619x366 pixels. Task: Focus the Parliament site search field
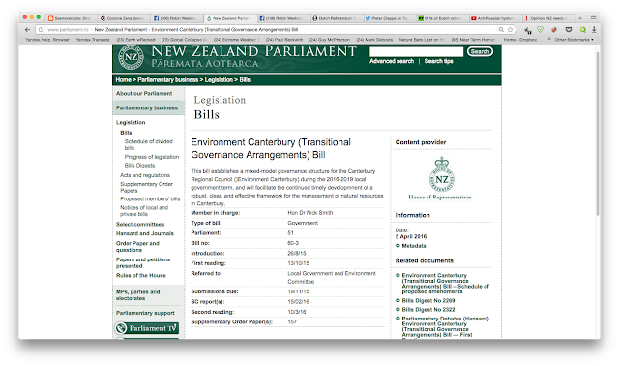tap(416, 51)
